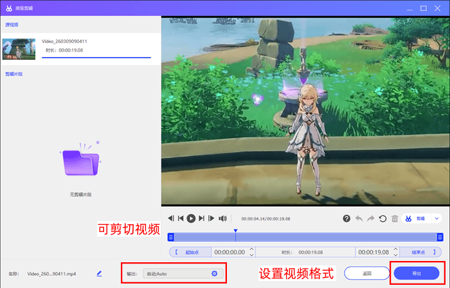Delete segment with the trash icon
The height and width of the screenshot is (288, 450).
pos(395,219)
